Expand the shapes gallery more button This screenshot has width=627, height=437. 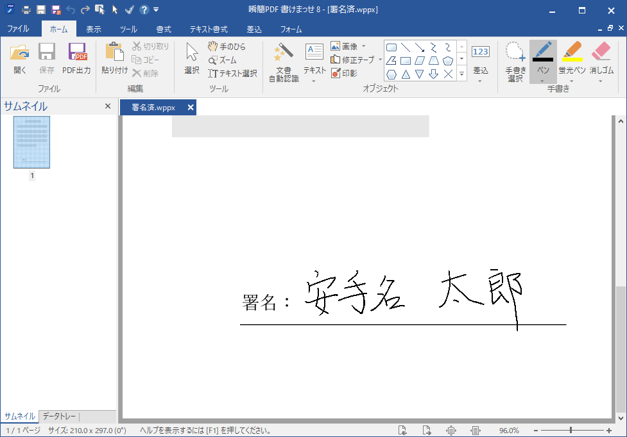(461, 74)
